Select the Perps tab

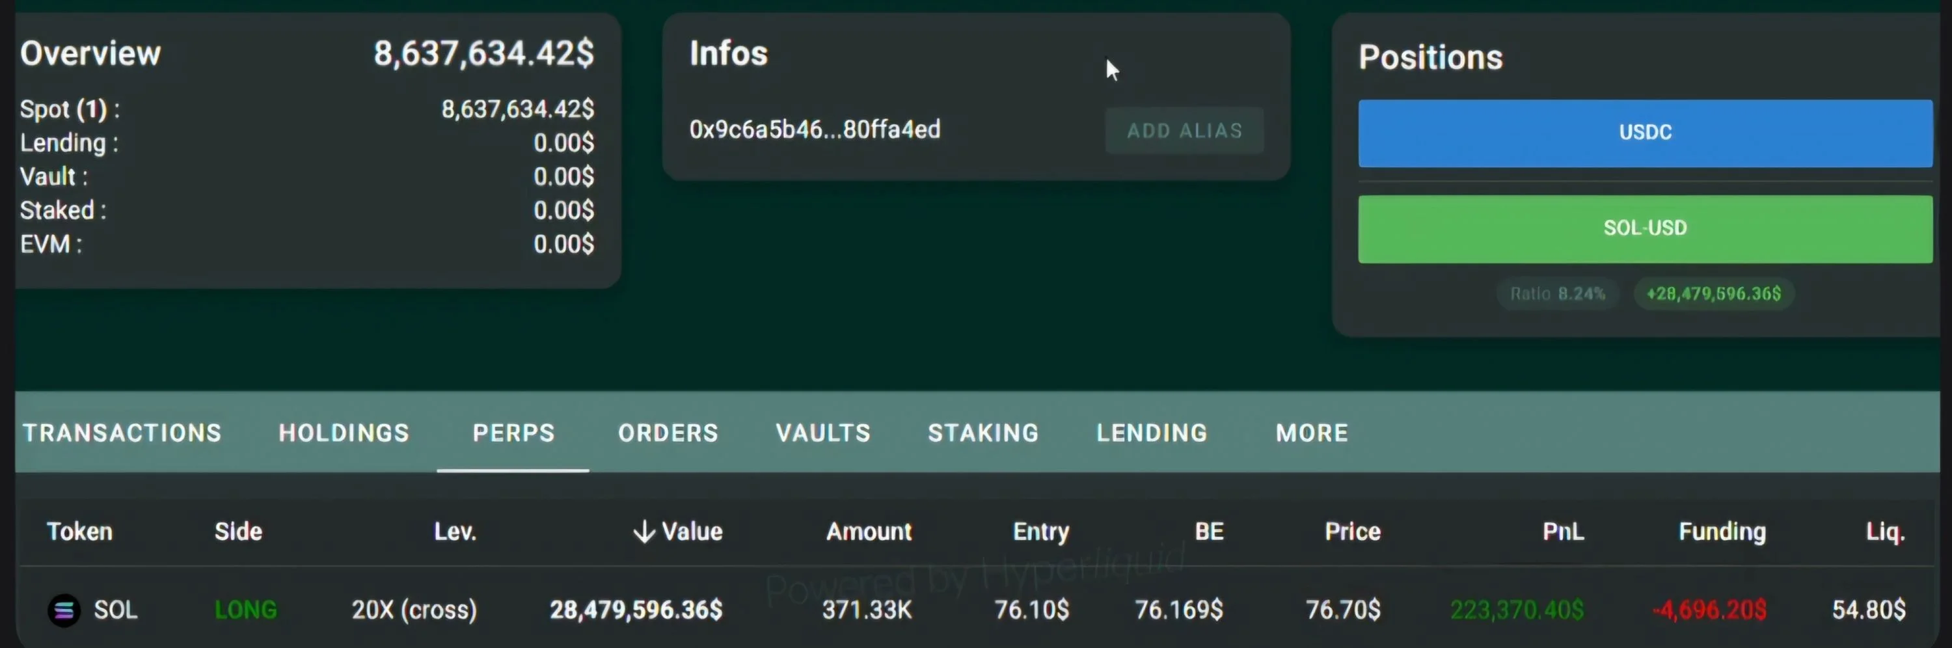(x=514, y=433)
